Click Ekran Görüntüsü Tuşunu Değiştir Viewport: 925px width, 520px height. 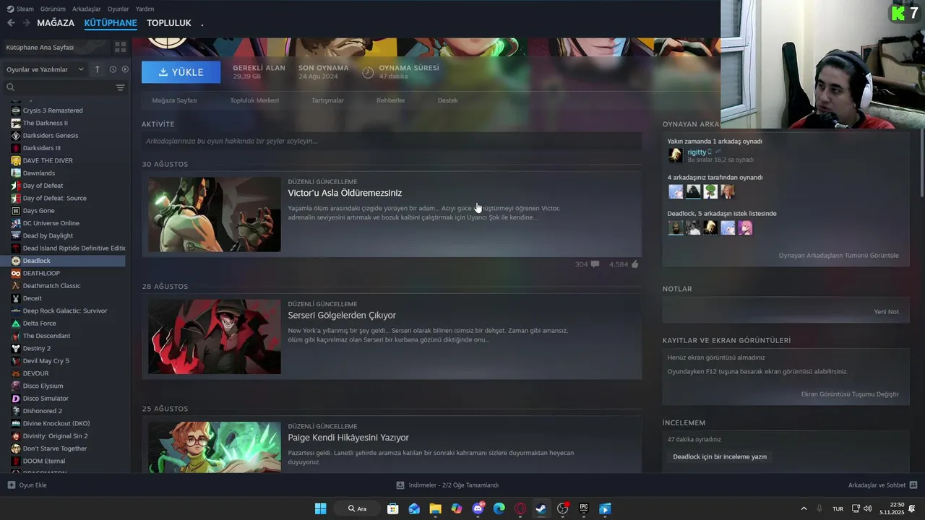pyautogui.click(x=850, y=394)
